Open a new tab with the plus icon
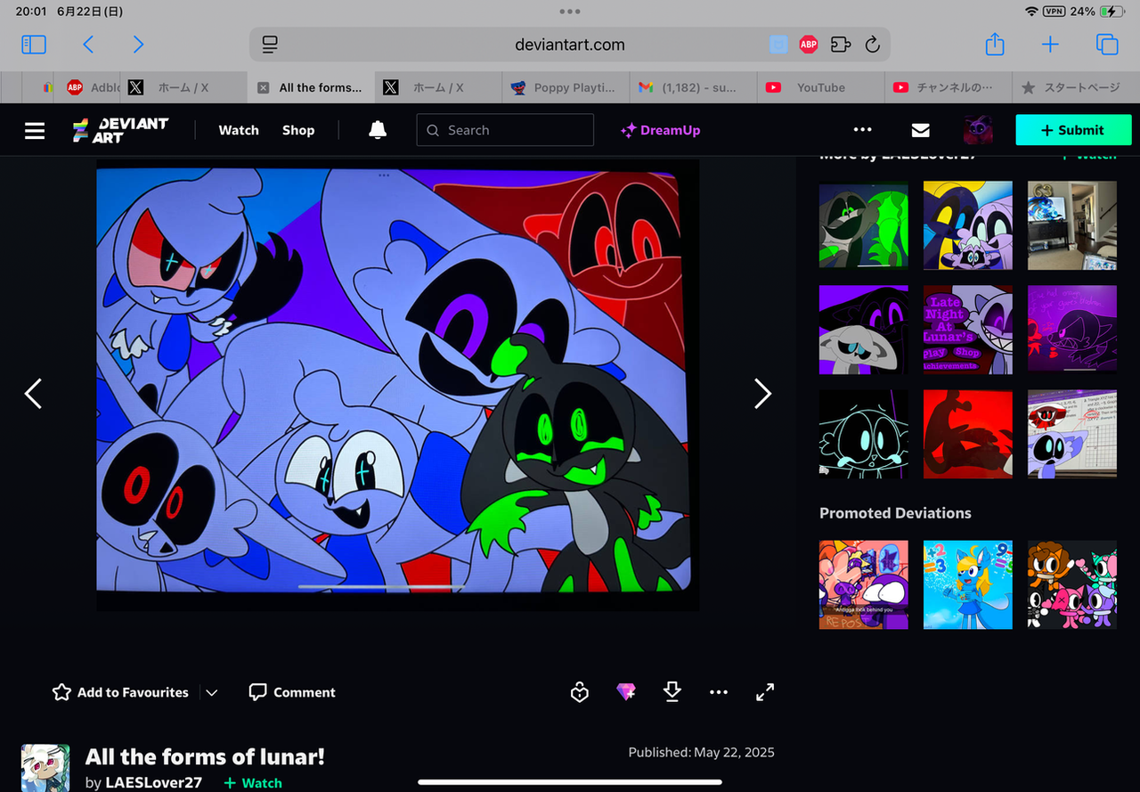The image size is (1140, 792). (1050, 45)
